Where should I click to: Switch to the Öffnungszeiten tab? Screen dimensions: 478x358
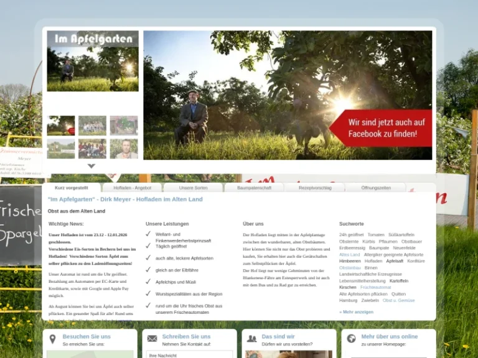click(376, 188)
